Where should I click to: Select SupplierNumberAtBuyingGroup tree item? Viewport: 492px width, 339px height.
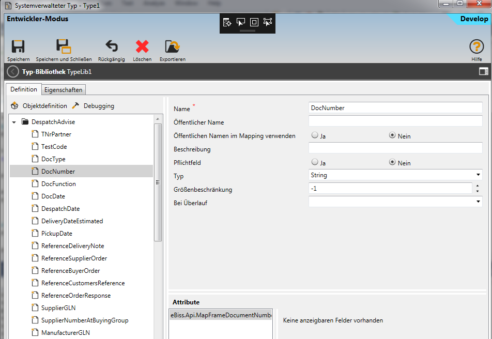point(85,320)
